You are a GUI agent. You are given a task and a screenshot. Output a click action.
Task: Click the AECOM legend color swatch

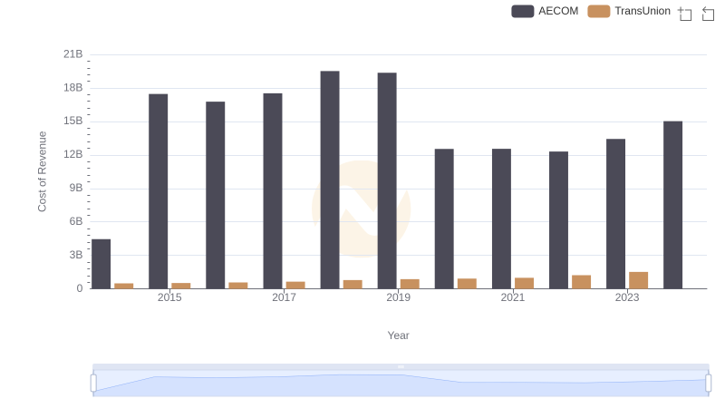[523, 11]
